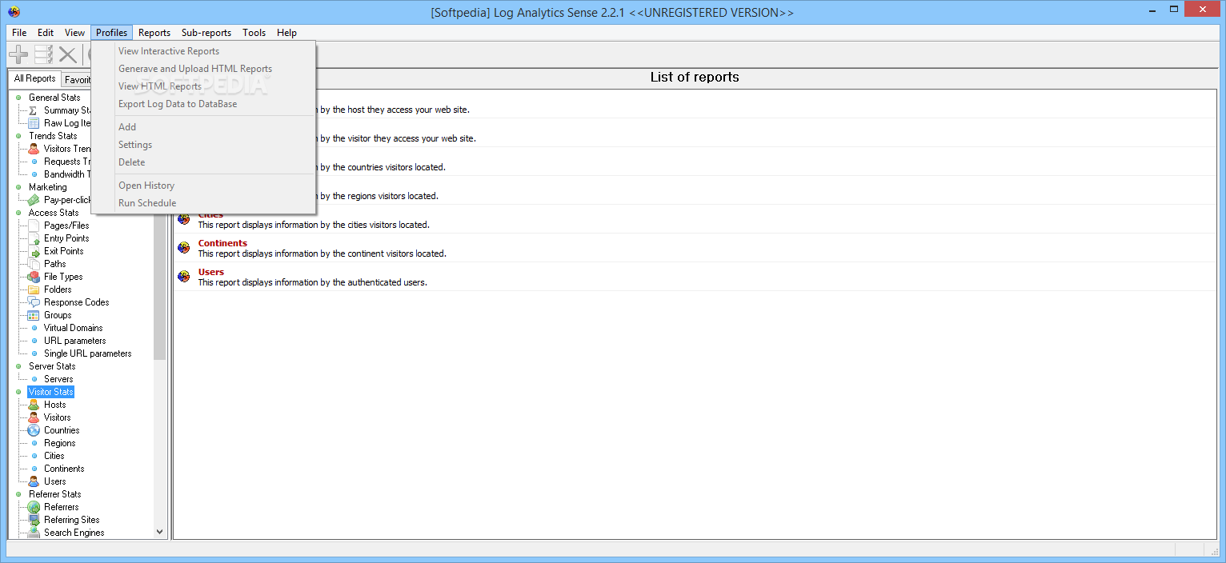Click the Users report icon in report list
Viewport: 1226px width, 563px height.
[184, 277]
